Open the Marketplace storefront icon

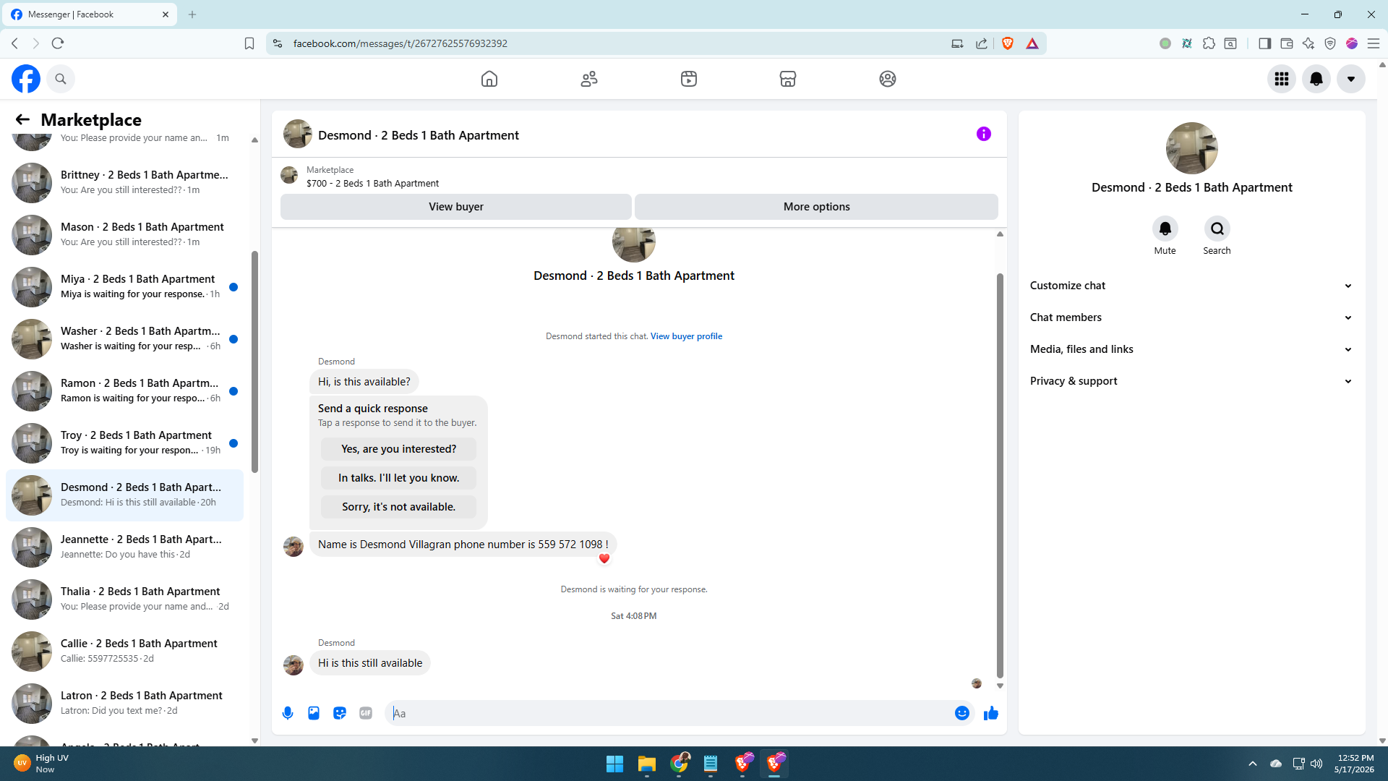788,79
